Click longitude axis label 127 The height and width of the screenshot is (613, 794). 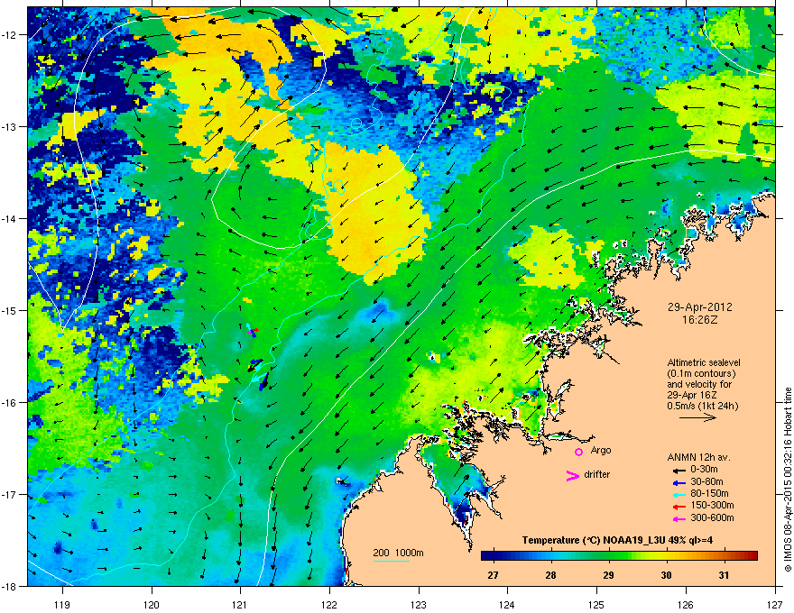775,604
